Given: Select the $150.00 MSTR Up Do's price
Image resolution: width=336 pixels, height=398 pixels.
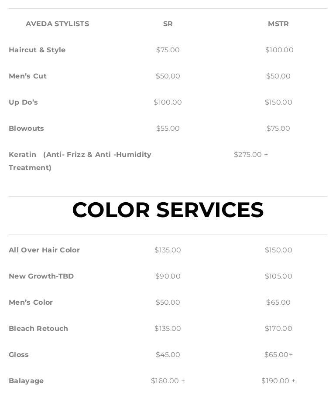Looking at the screenshot, I should 278,102.
